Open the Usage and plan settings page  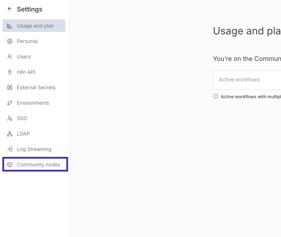(34, 26)
